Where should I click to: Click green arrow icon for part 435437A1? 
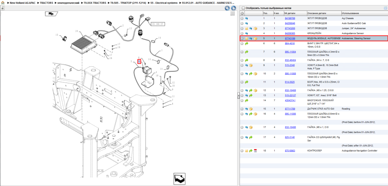(246, 100)
